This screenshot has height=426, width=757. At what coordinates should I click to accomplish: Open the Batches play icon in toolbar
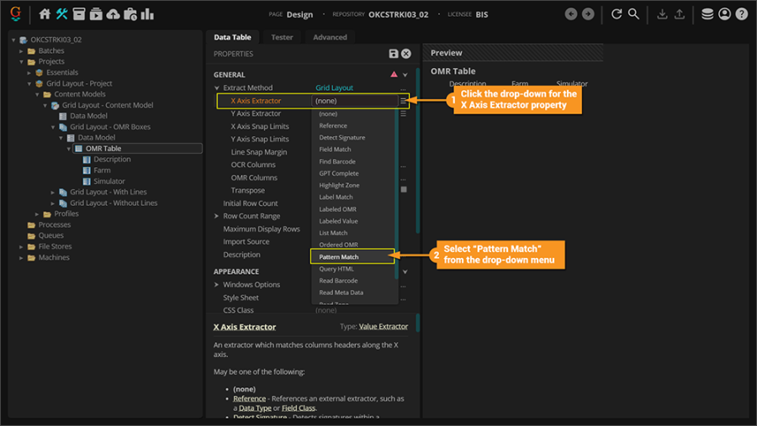point(96,14)
